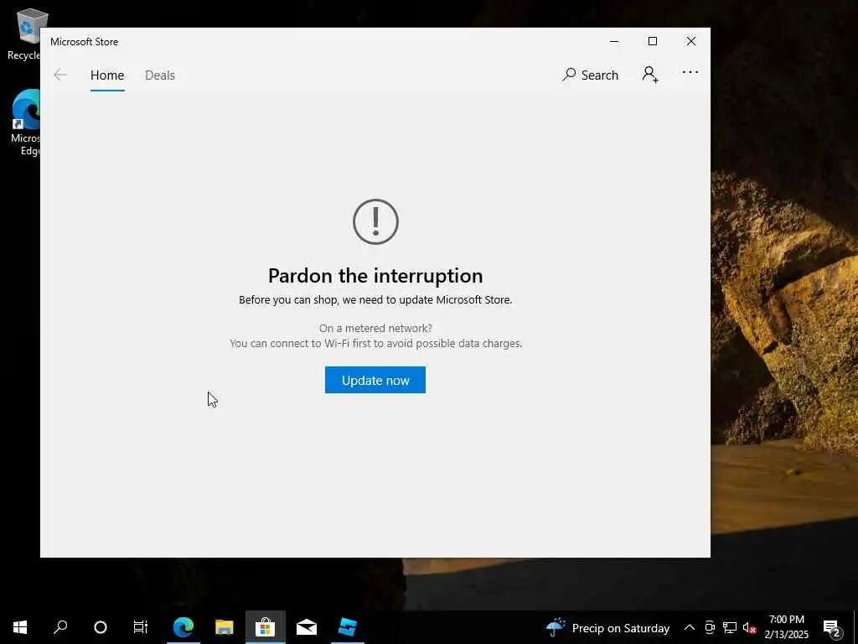Open the Windows Start menu
This screenshot has width=858, height=644.
20,627
